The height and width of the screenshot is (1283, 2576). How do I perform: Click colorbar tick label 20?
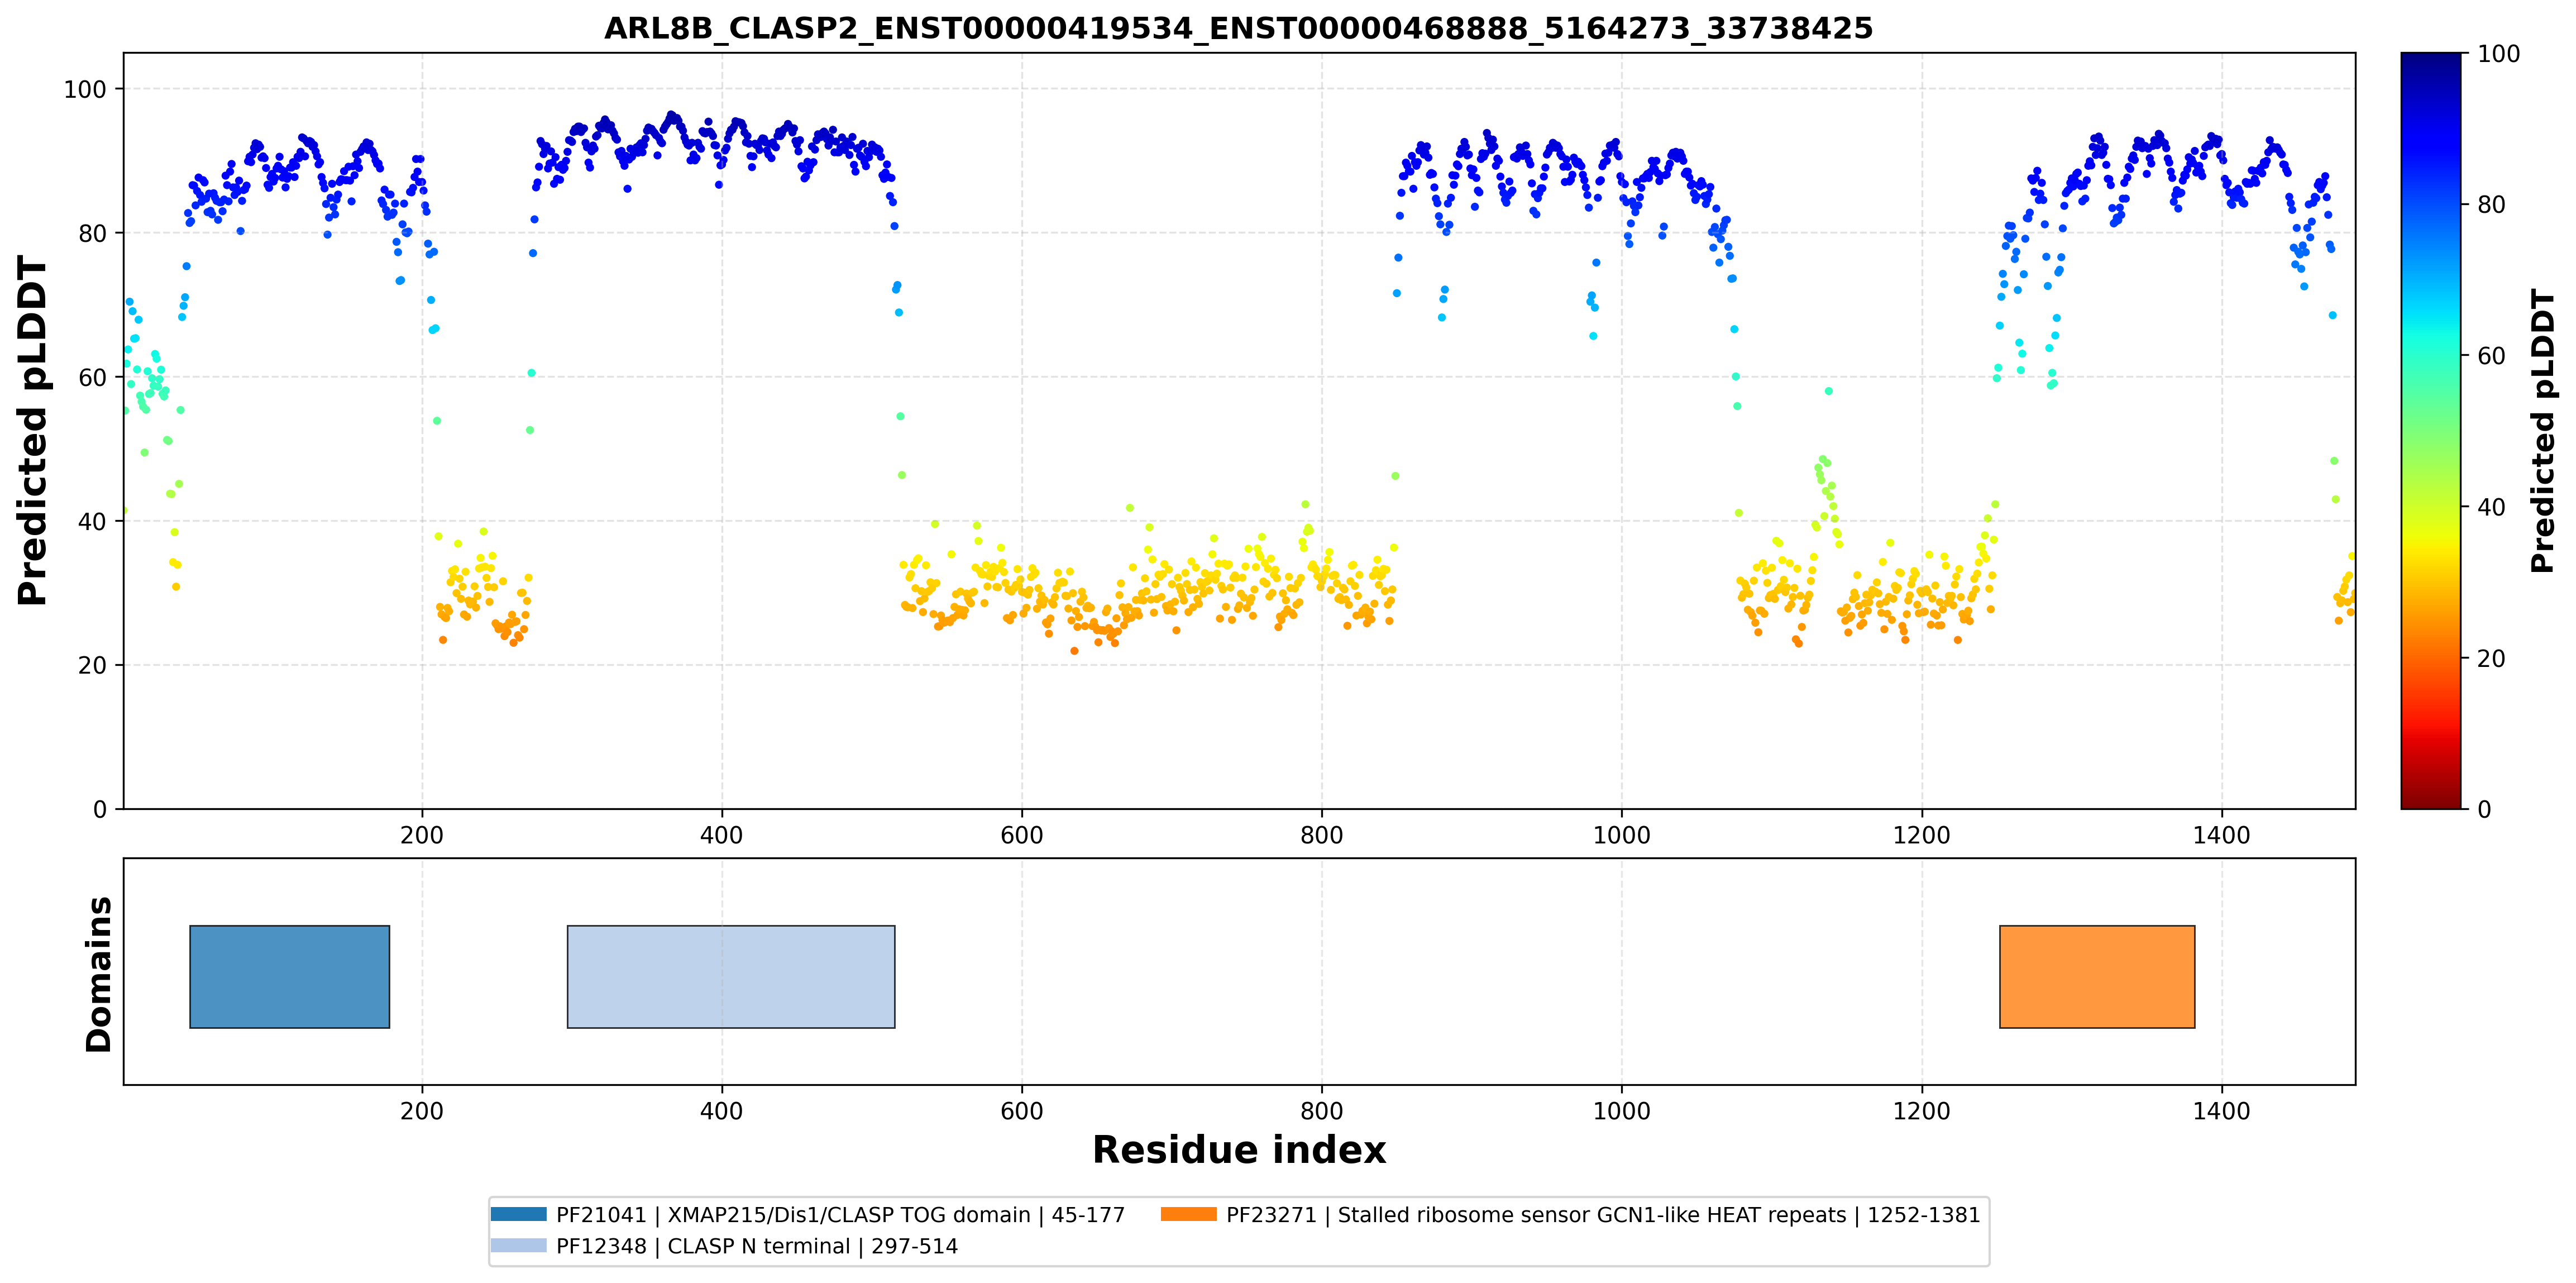(2491, 658)
